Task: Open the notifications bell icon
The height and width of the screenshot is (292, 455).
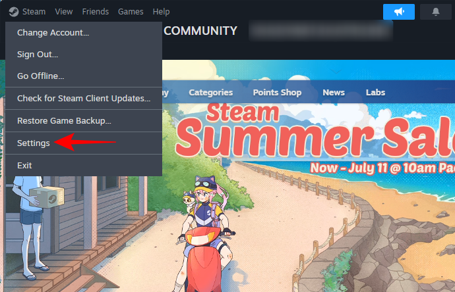Action: tap(436, 12)
